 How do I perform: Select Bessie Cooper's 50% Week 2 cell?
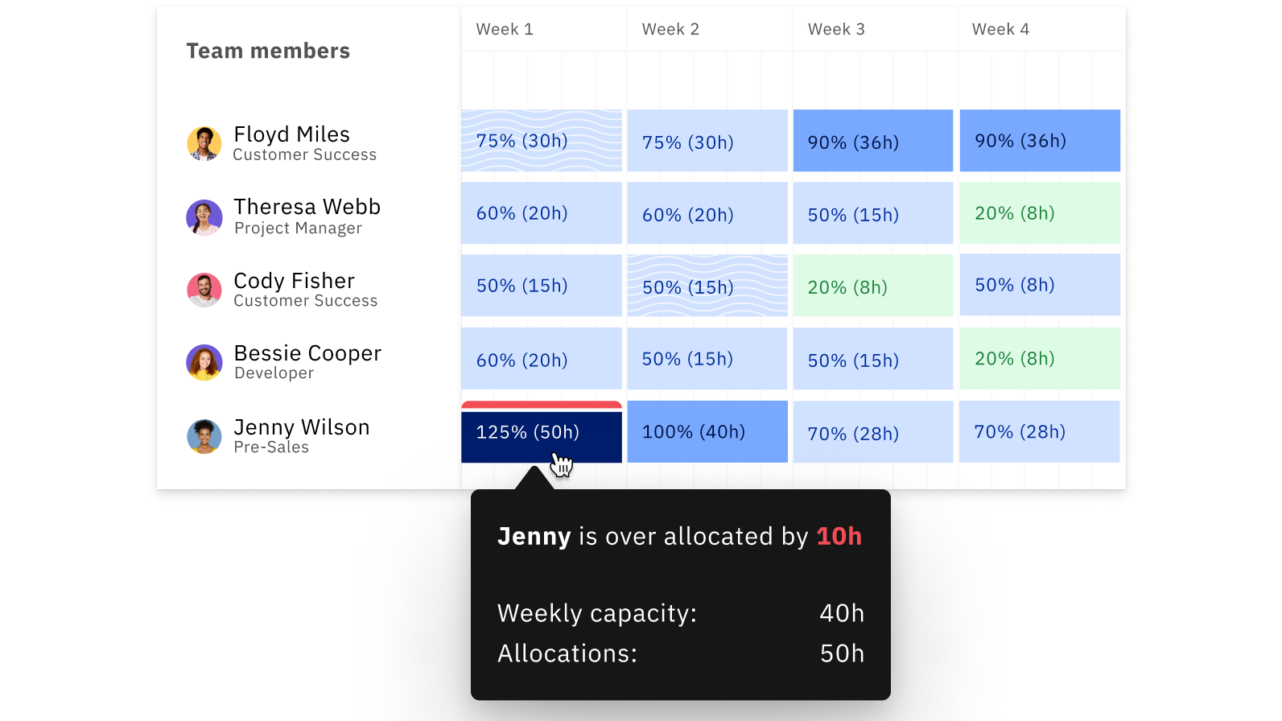(x=707, y=358)
